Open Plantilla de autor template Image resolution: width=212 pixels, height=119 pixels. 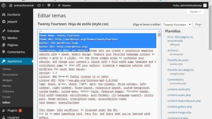tap(178, 60)
